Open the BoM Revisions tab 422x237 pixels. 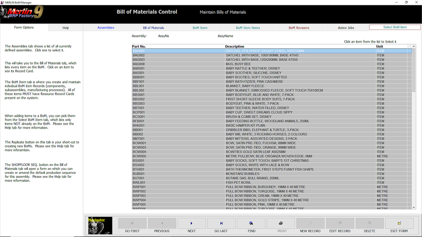coord(299,28)
